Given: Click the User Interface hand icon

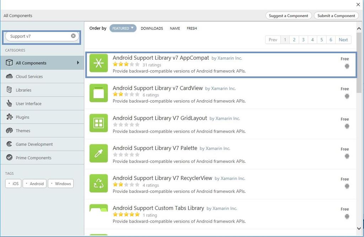Looking at the screenshot, I should click(x=9, y=103).
